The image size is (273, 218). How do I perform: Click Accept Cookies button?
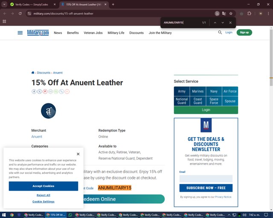tap(44, 186)
